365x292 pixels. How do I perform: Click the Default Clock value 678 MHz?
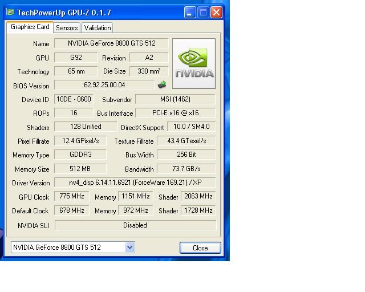[72, 210]
